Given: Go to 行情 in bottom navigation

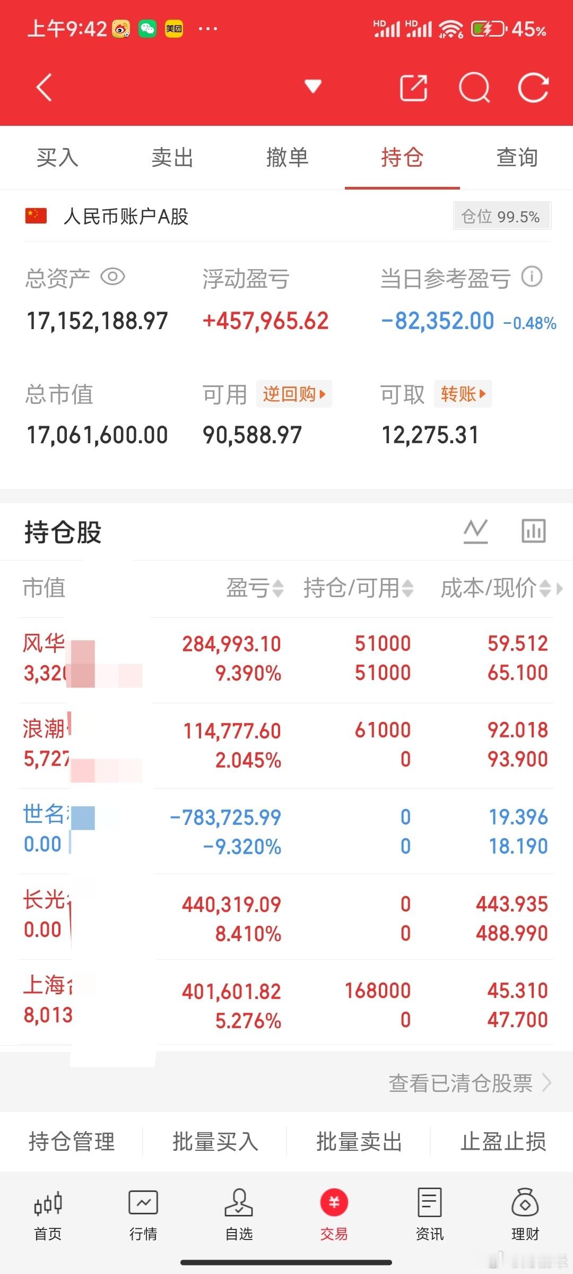Looking at the screenshot, I should coord(143,1215).
